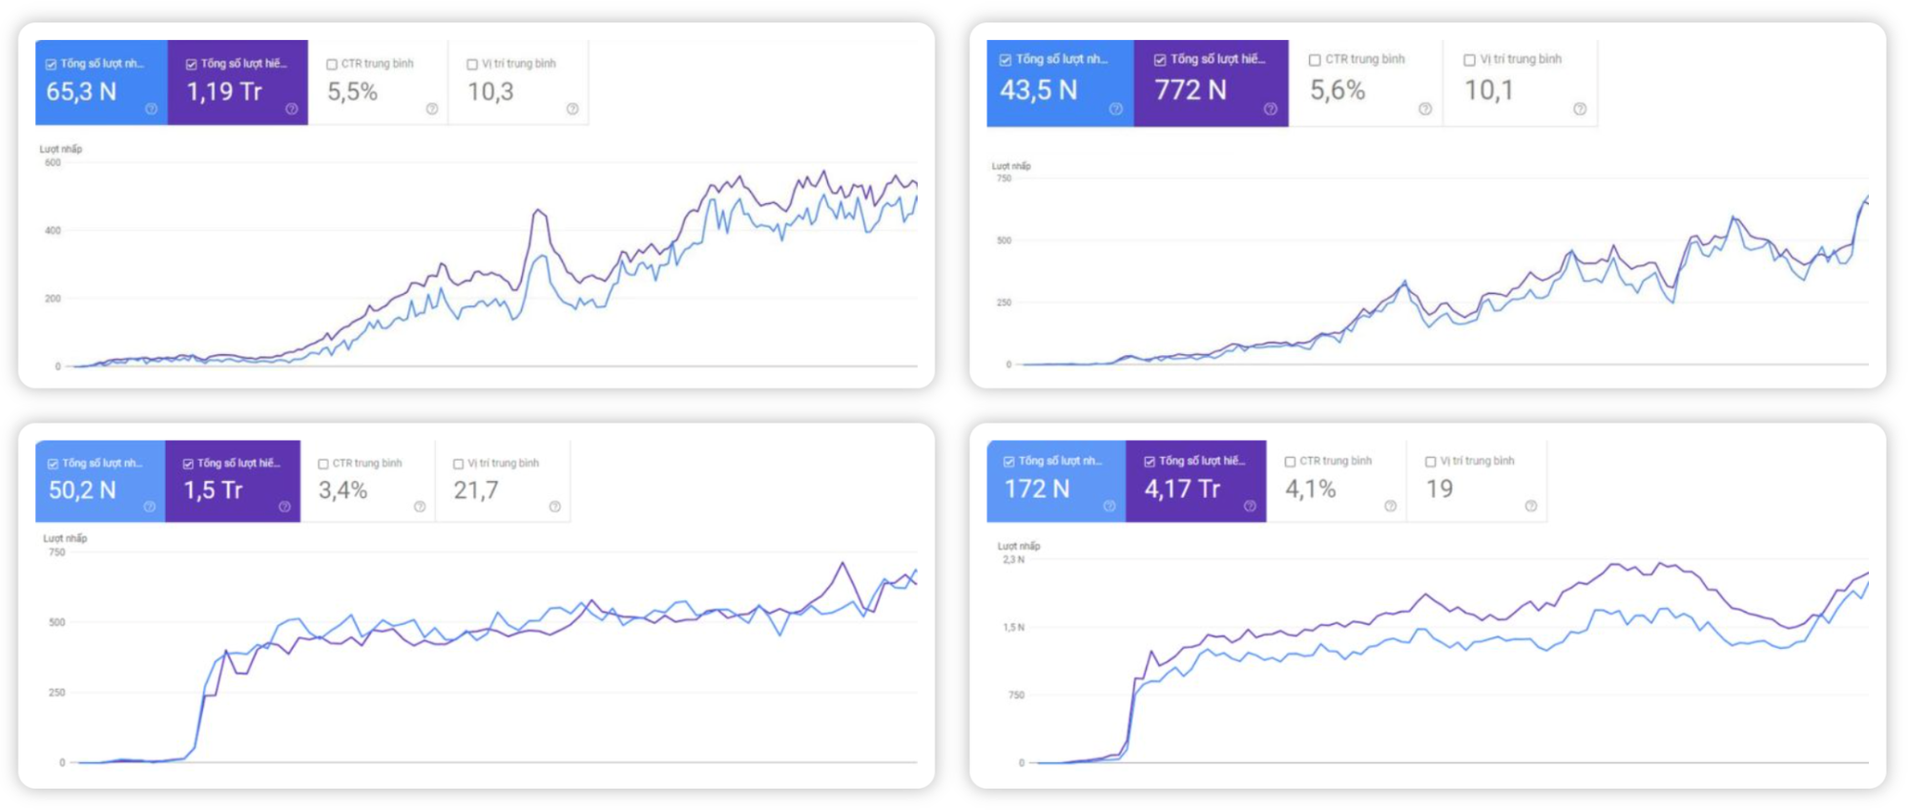This screenshot has width=1908, height=811.
Task: Uncheck impressions checkbox above 1,5 Tr
Action: click(x=188, y=465)
